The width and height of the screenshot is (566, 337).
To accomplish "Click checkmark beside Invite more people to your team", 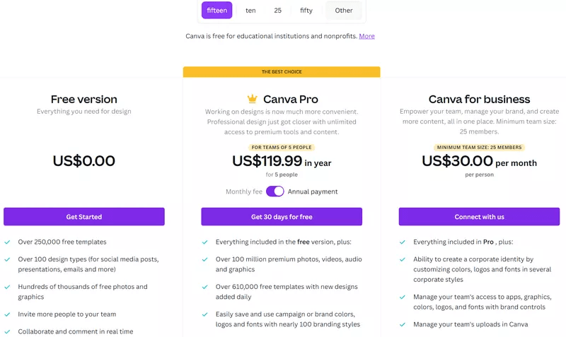I will [7, 314].
